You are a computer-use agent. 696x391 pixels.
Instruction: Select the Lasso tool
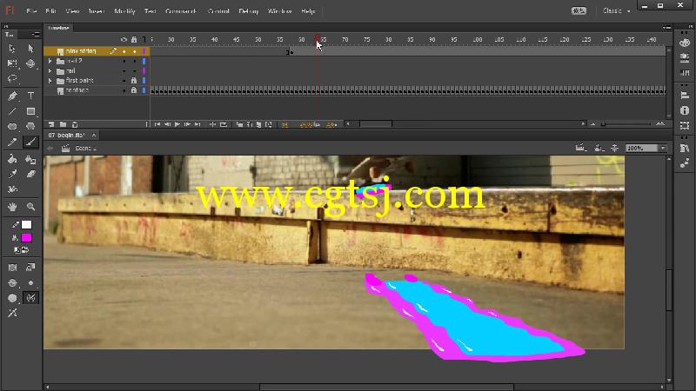[x=12, y=79]
